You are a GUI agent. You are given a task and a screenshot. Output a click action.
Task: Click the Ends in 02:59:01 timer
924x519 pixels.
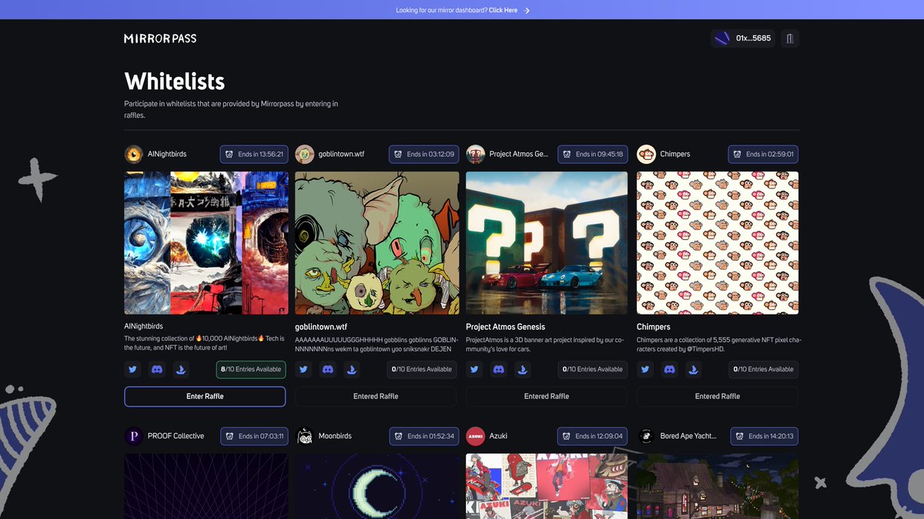tap(763, 154)
